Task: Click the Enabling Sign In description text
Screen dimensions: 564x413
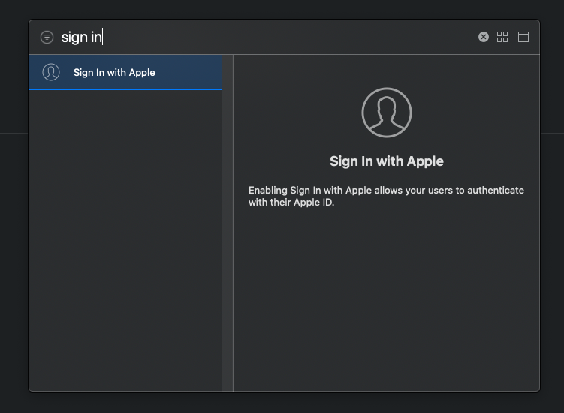Action: [386, 196]
